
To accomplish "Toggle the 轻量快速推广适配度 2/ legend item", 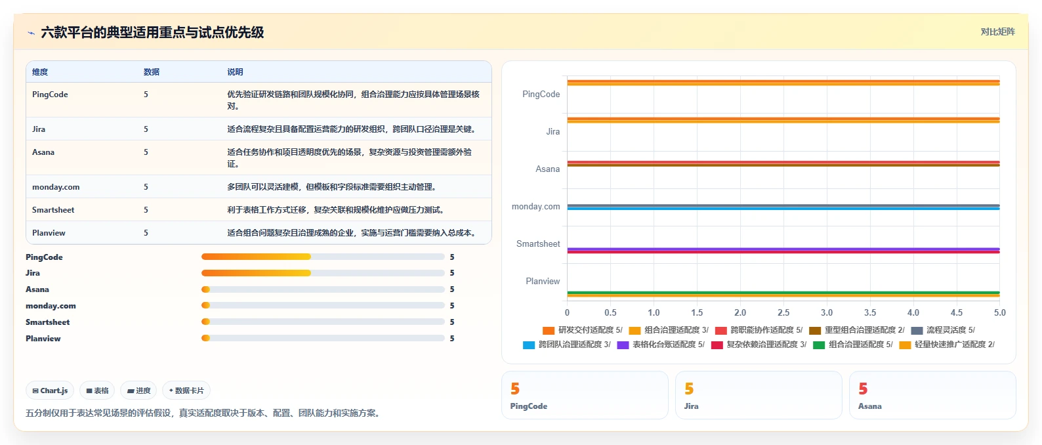I will 946,345.
